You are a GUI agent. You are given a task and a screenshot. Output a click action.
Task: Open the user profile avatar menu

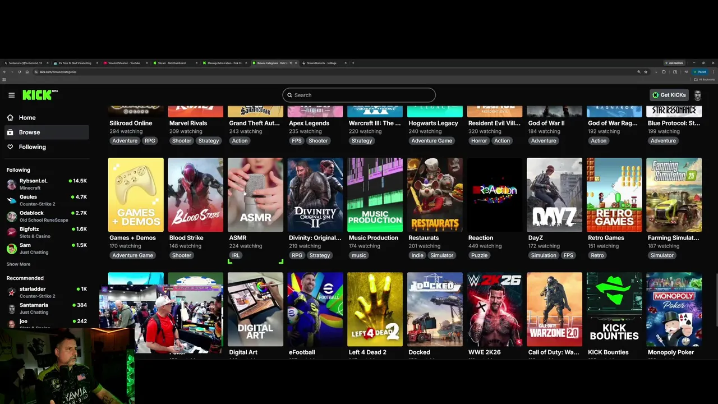(x=698, y=95)
